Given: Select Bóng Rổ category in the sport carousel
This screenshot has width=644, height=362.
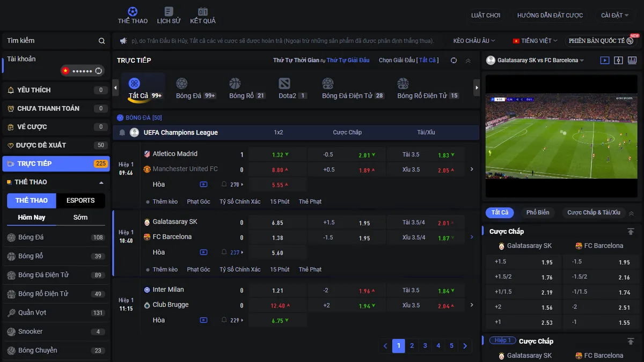Looking at the screenshot, I should [x=246, y=89].
